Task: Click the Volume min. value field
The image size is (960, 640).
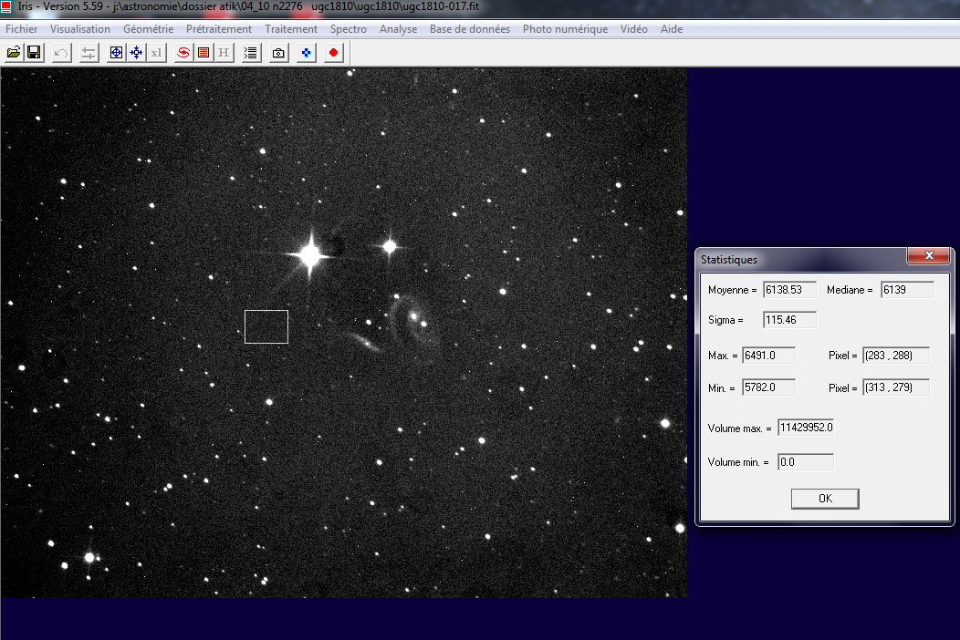Action: pyautogui.click(x=806, y=462)
